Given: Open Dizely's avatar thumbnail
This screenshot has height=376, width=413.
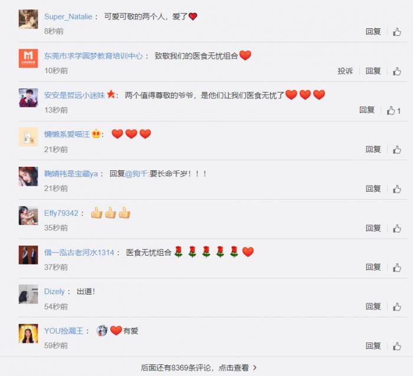Looking at the screenshot, I should point(28,294).
